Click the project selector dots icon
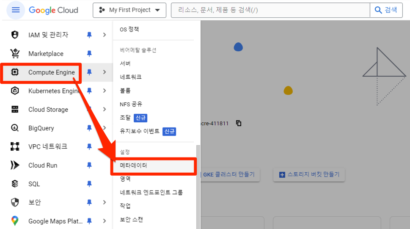 (x=102, y=10)
